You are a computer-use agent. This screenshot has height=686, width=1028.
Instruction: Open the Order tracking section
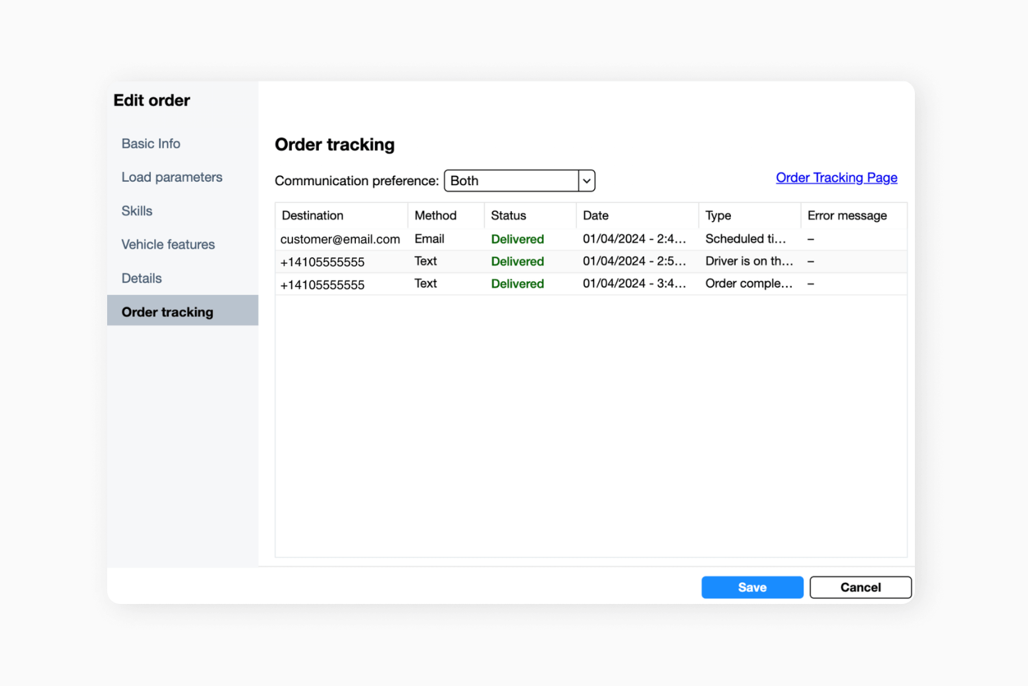pos(167,312)
